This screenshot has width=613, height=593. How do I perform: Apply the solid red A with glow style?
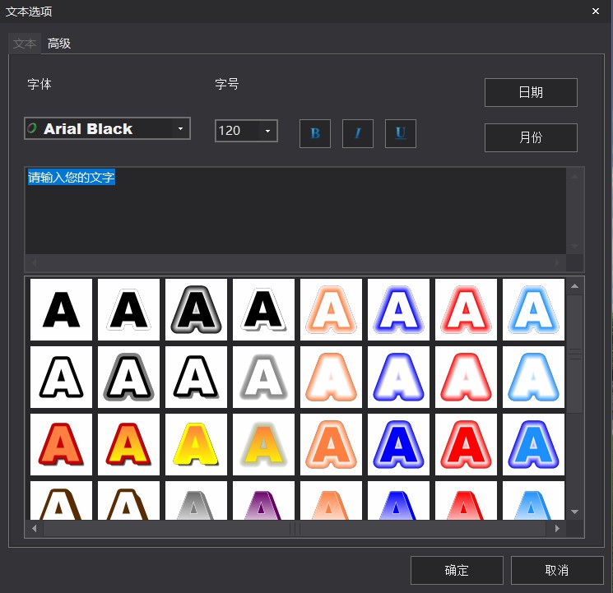466,444
